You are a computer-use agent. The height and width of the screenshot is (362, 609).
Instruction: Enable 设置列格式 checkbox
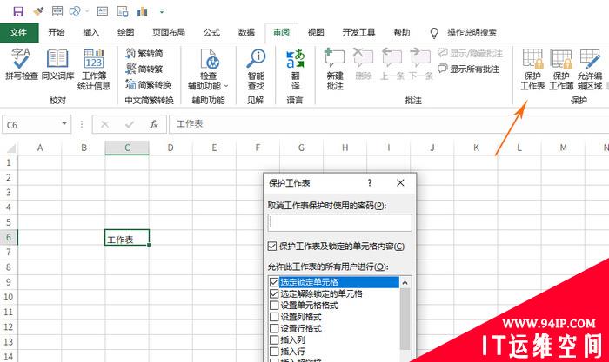pos(274,317)
